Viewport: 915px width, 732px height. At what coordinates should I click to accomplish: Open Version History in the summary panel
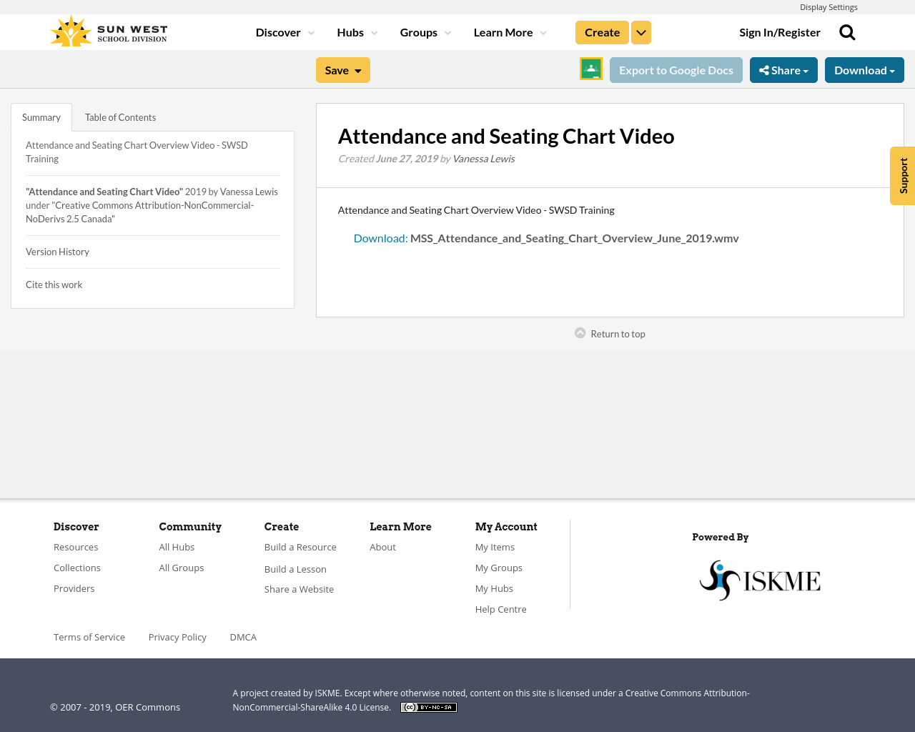[57, 252]
